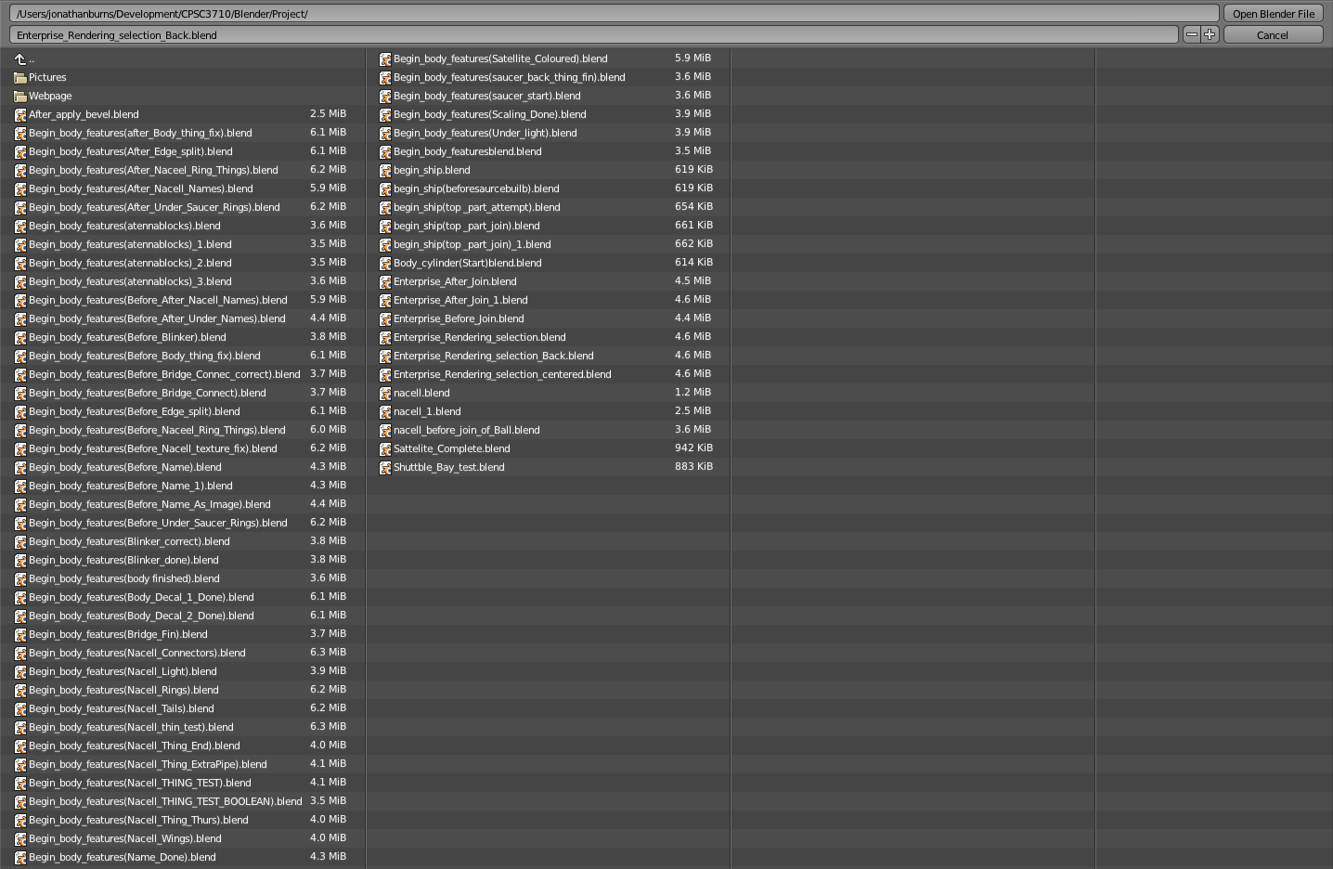Click the icon for Begin_body_features(Blinker_done).blend
1333x869 pixels.
tap(19, 560)
